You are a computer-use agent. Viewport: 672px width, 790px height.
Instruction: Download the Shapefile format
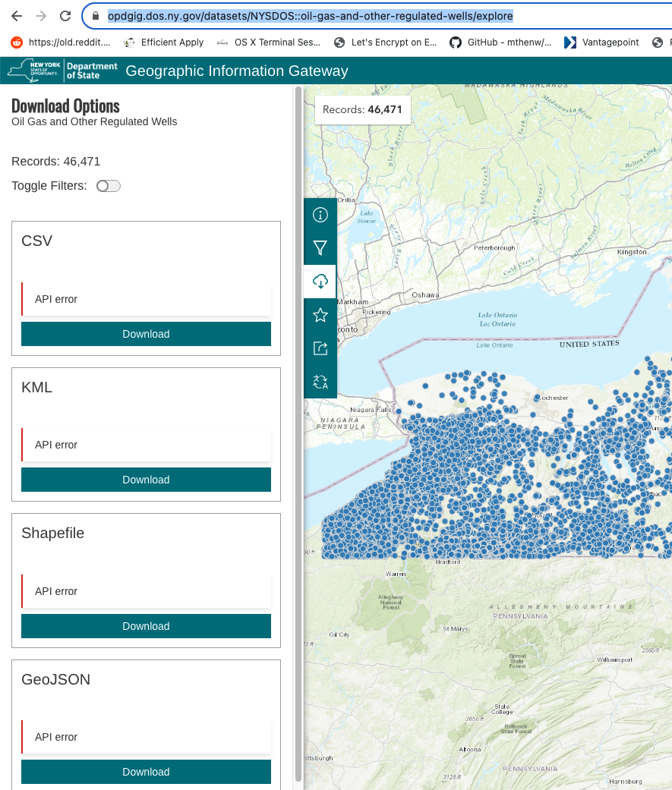click(147, 626)
